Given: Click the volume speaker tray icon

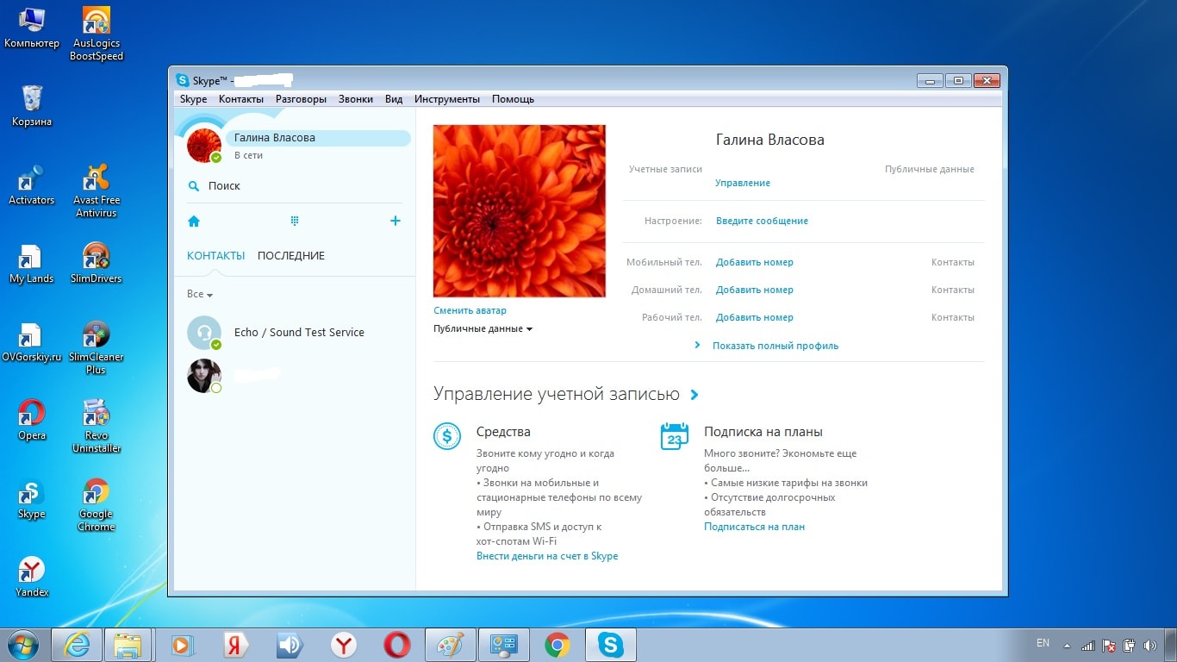Looking at the screenshot, I should (x=1149, y=645).
